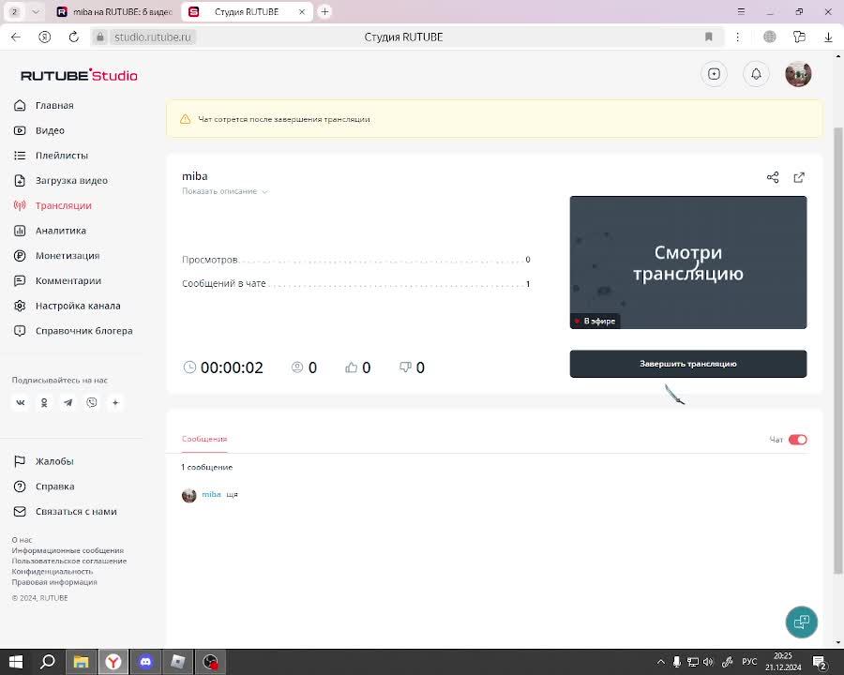The width and height of the screenshot is (844, 675).
Task: Bookmark the page icon
Action: pyautogui.click(x=708, y=37)
